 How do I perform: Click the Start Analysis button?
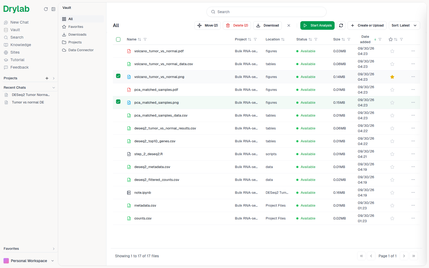click(x=317, y=25)
